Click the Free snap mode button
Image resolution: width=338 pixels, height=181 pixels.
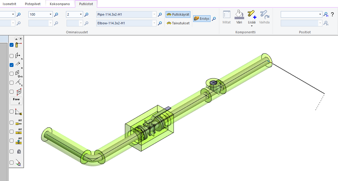point(16,101)
